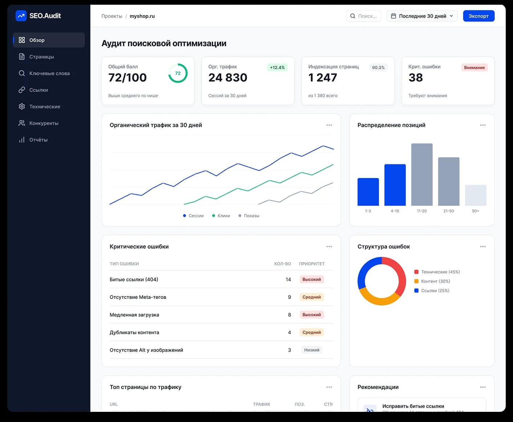Screen dimensions: 513x422
Task: Click the Ссылки chain icon
Action: tap(22, 90)
